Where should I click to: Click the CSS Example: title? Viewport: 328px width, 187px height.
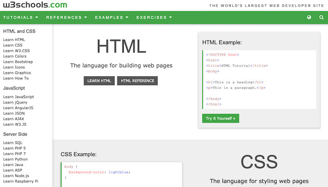coord(79,154)
